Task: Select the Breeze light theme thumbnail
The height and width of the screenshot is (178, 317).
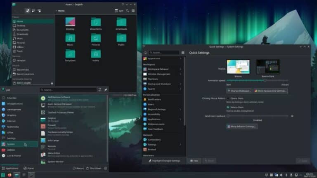Action: pyautogui.click(x=238, y=67)
